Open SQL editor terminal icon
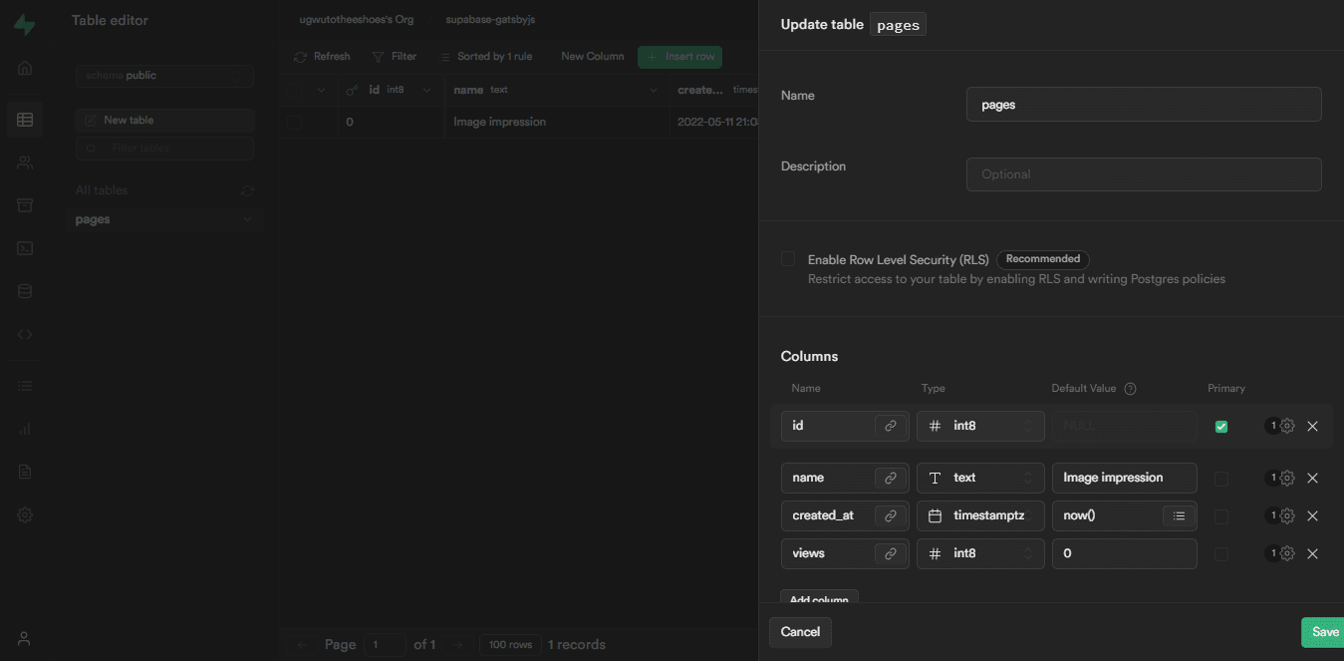 click(25, 248)
